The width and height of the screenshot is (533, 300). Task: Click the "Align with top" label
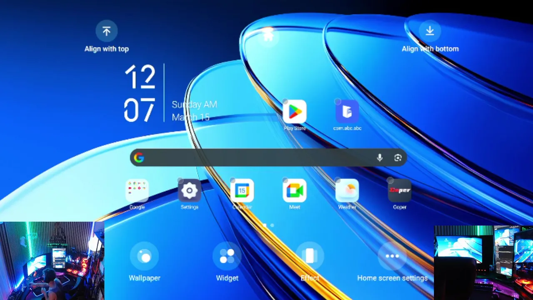tap(107, 49)
